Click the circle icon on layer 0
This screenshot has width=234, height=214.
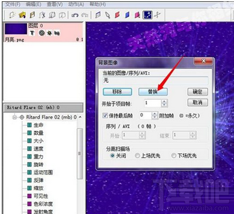point(42,33)
